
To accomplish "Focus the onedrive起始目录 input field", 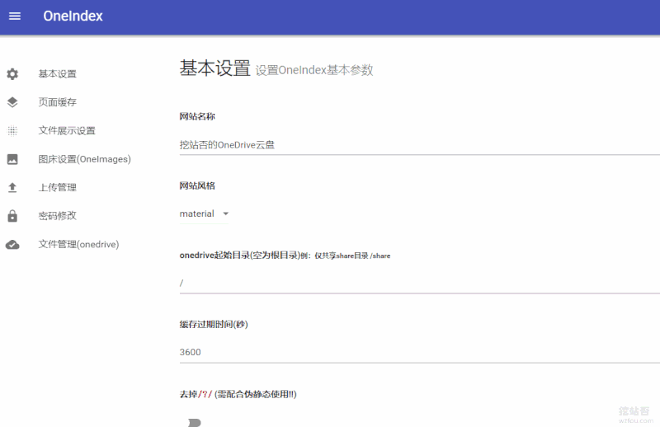I will pyautogui.click(x=420, y=283).
